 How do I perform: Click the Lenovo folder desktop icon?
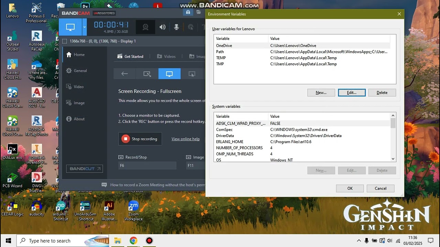[x=12, y=10]
